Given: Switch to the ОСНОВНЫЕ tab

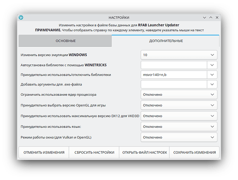Looking at the screenshot, I should pos(65,41).
